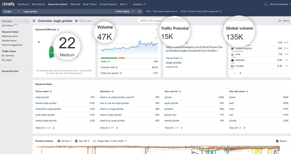
Task: Open how to use an angle grinder question
Action: [x=114, y=103]
